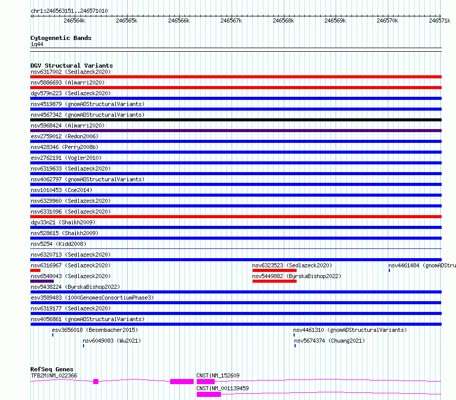Click large TFB2M magenta exon block
Viewport: 456px width, 400px height.
pyautogui.click(x=182, y=382)
